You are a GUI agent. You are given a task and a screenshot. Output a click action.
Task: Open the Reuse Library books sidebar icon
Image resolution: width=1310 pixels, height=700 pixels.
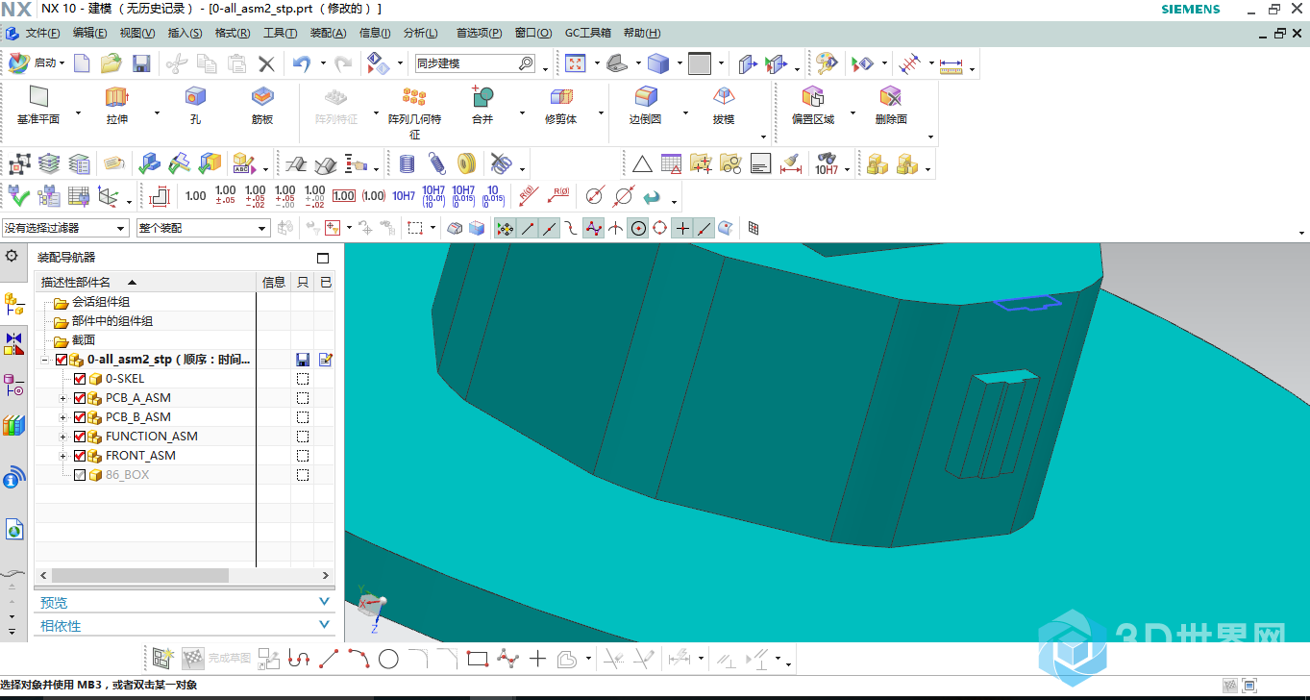tap(12, 425)
